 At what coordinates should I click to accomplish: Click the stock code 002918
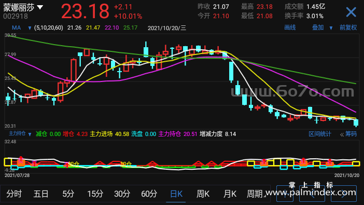pos(16,16)
